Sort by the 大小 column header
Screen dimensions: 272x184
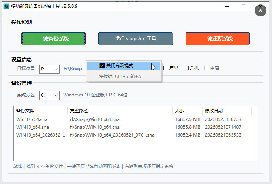click(188, 111)
